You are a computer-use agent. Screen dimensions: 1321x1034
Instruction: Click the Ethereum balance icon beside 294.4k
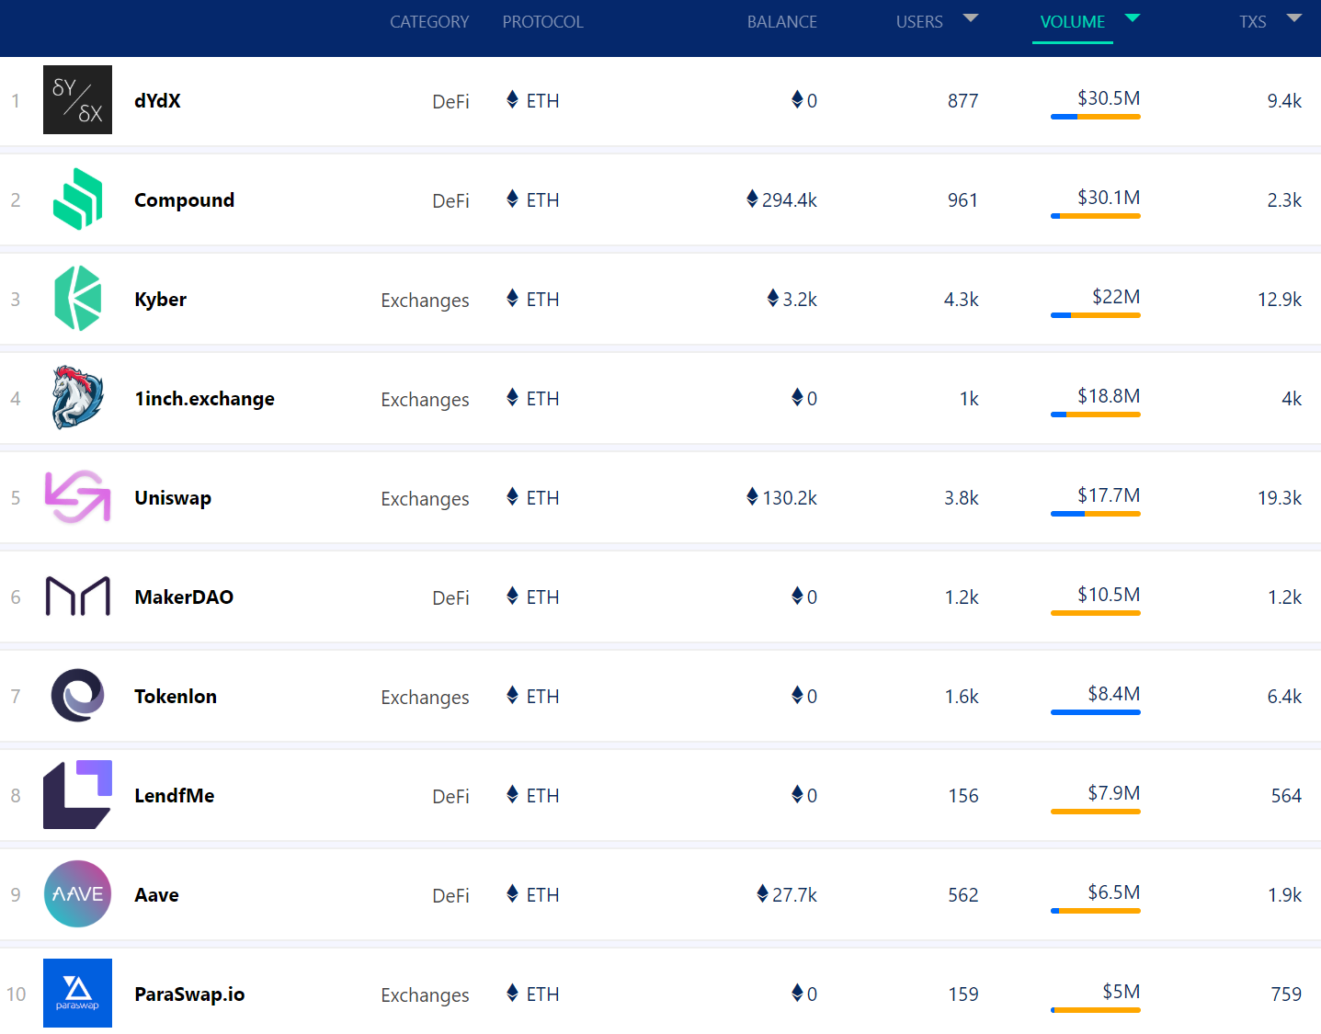752,199
